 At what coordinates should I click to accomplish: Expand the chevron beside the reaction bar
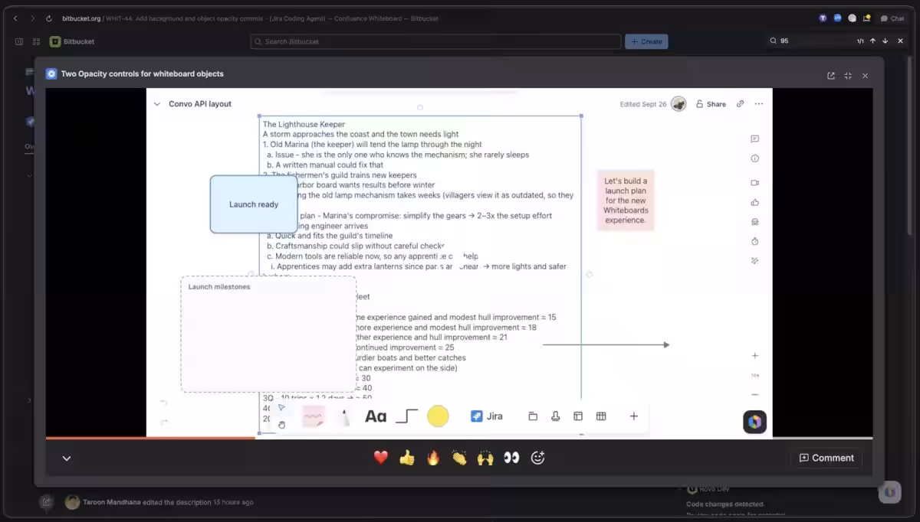(x=67, y=458)
